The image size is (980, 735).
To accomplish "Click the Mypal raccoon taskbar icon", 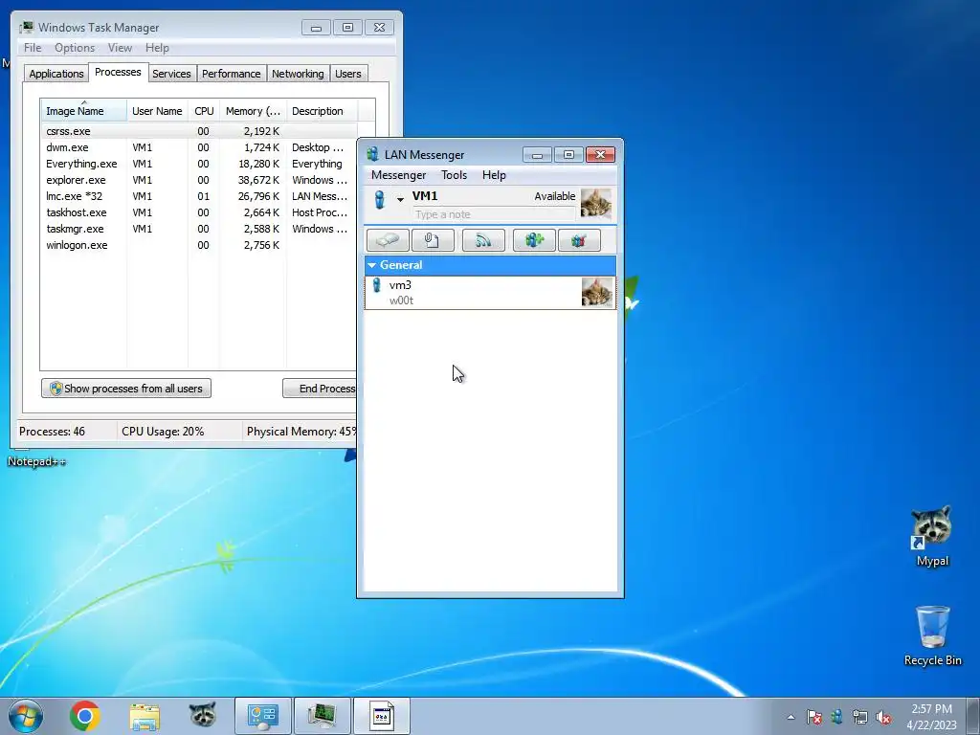I will 203,716.
